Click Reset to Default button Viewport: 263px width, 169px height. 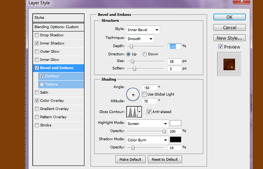(x=165, y=159)
